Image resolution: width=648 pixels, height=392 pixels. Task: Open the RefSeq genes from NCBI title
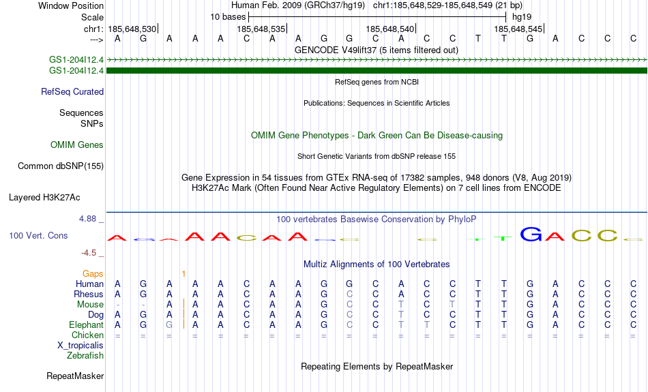(x=377, y=82)
